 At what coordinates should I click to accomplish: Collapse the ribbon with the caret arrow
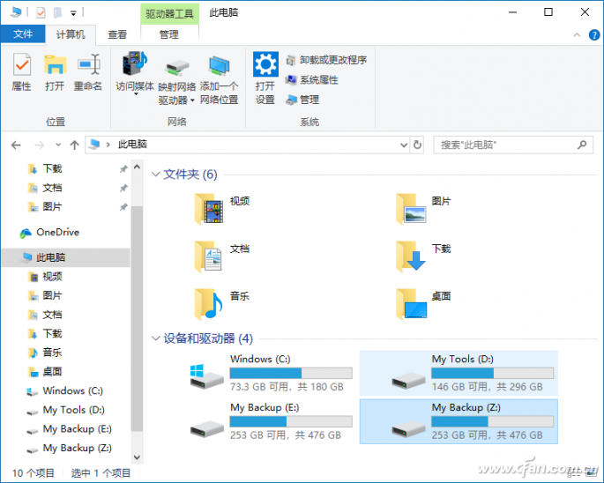(x=577, y=35)
